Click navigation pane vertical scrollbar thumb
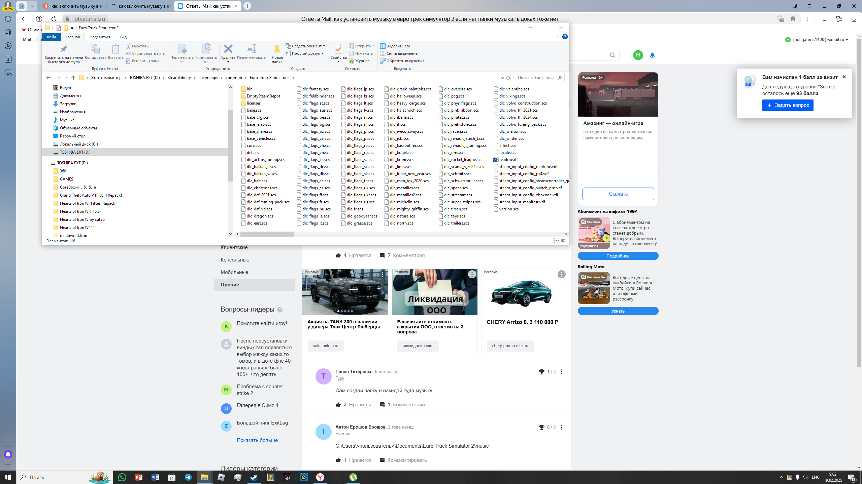The width and height of the screenshot is (862, 484). click(230, 146)
